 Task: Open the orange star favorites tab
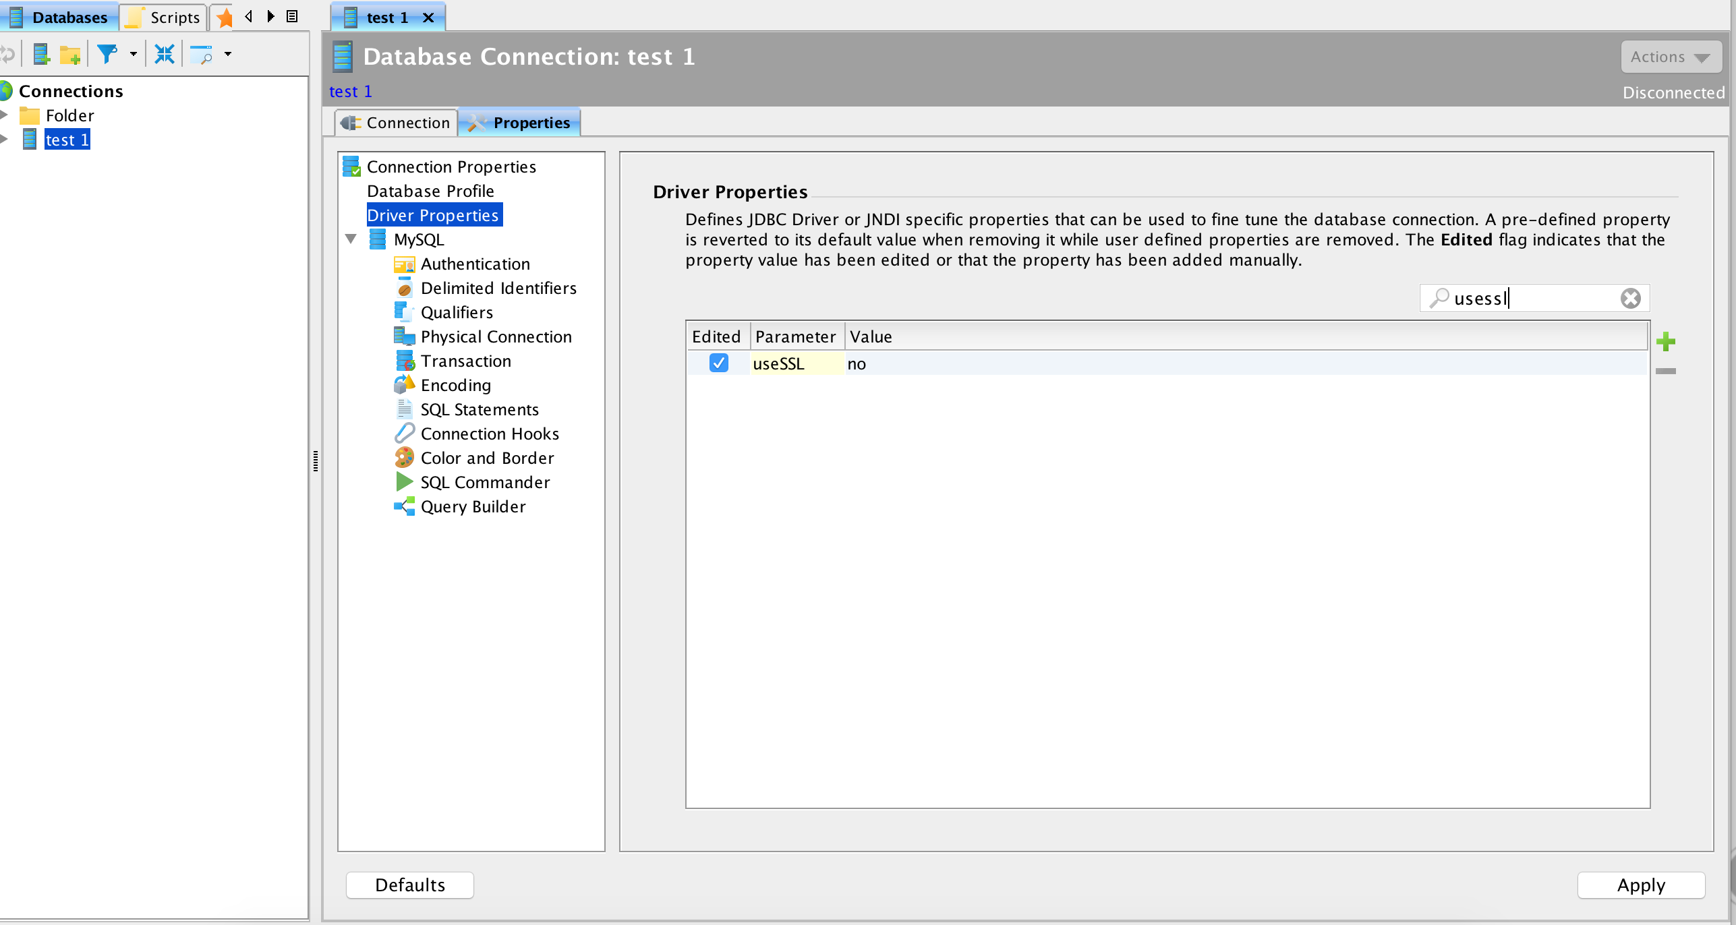[225, 18]
